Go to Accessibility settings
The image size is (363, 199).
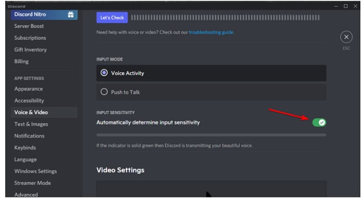point(29,101)
